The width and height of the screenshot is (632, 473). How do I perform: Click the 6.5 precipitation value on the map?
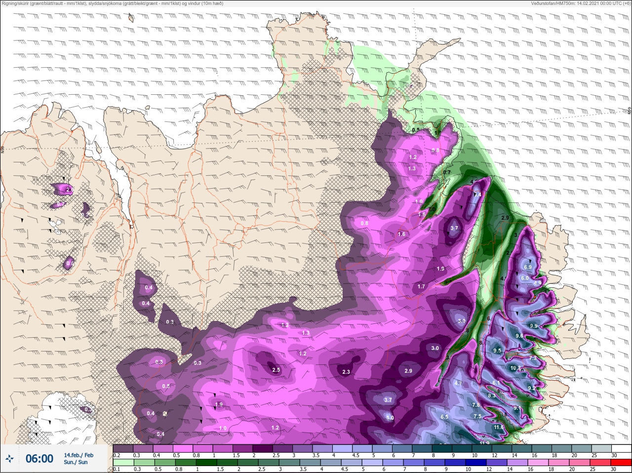tap(444, 417)
